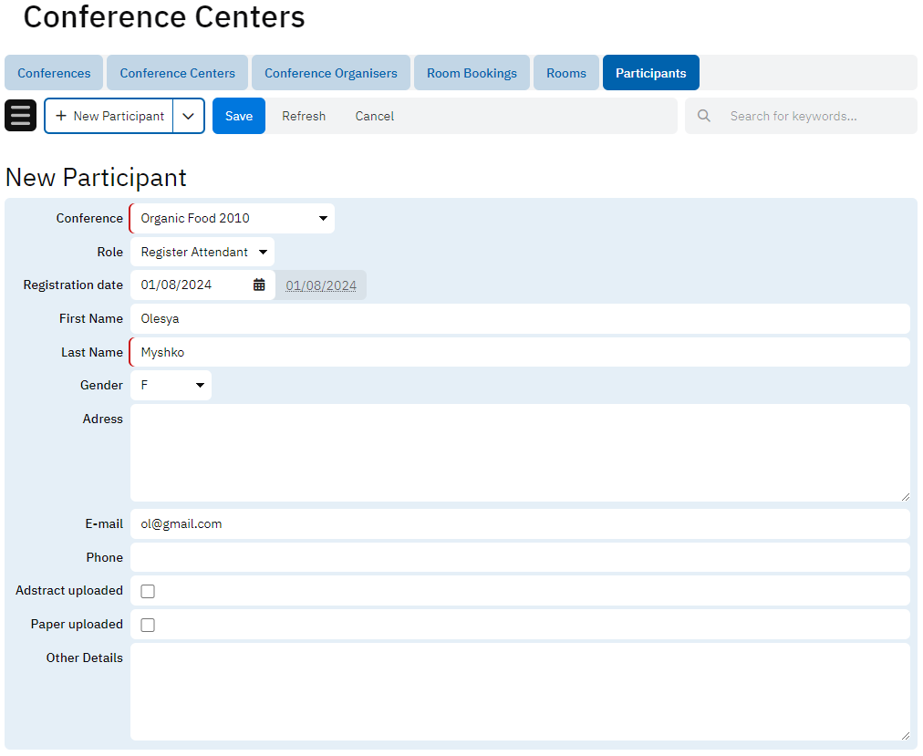Go to the Conference Organisers tab
The image size is (923, 756).
tap(331, 73)
